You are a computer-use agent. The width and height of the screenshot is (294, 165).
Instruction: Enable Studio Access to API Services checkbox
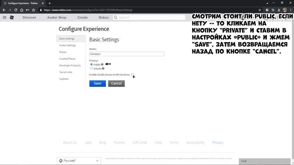coord(133,75)
